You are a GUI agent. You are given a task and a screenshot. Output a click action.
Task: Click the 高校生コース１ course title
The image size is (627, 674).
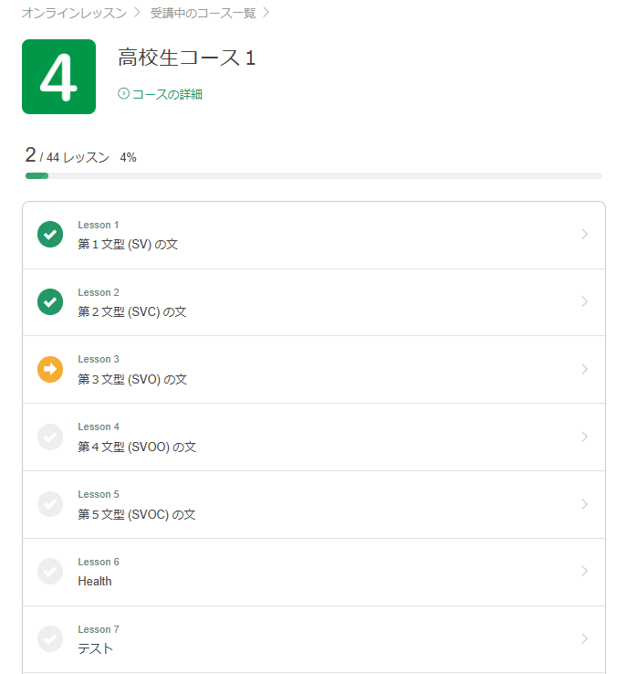tap(187, 58)
